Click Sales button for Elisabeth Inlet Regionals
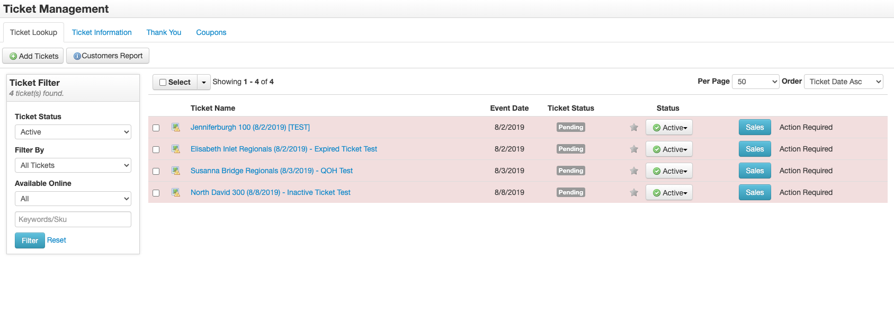The image size is (894, 321). [x=754, y=149]
